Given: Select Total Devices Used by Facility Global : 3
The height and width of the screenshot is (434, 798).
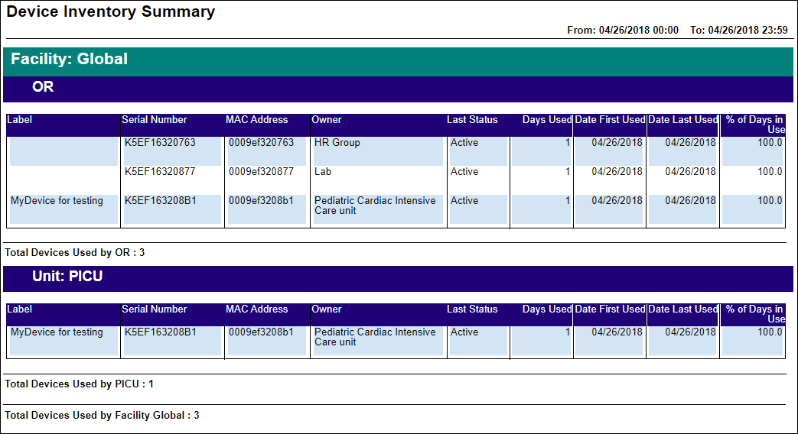Looking at the screenshot, I should pyautogui.click(x=102, y=416).
